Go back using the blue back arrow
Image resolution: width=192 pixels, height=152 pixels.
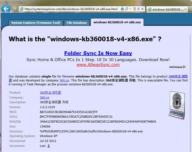[x=6, y=9]
